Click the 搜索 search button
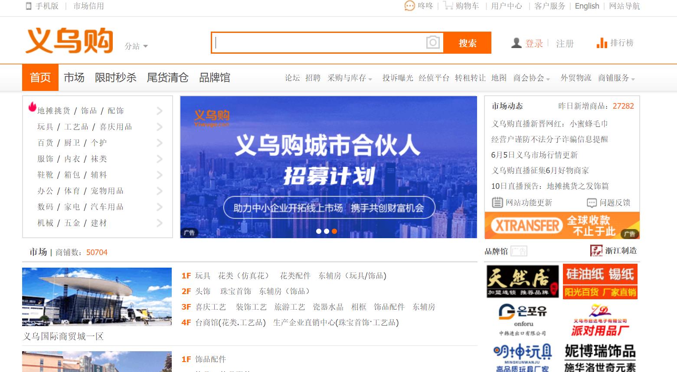This screenshot has height=372, width=677. click(467, 43)
